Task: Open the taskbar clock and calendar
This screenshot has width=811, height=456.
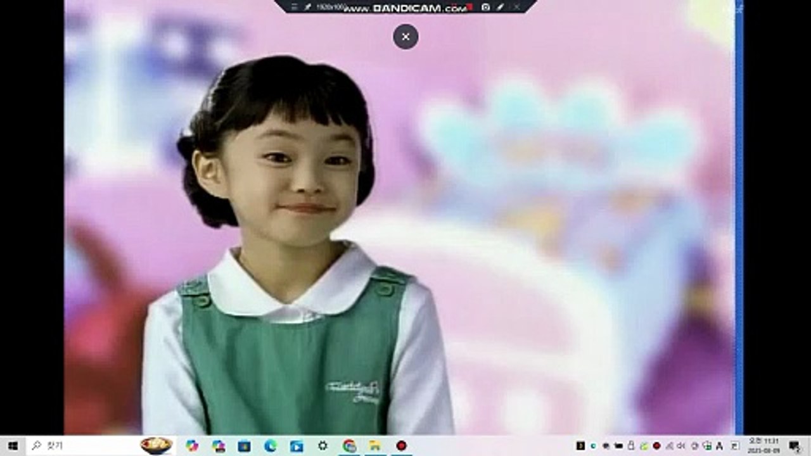Action: [x=763, y=446]
